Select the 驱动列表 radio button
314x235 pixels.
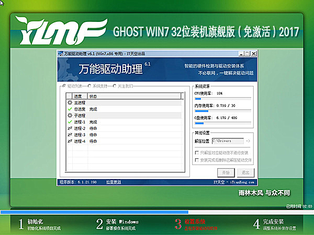click(x=64, y=86)
